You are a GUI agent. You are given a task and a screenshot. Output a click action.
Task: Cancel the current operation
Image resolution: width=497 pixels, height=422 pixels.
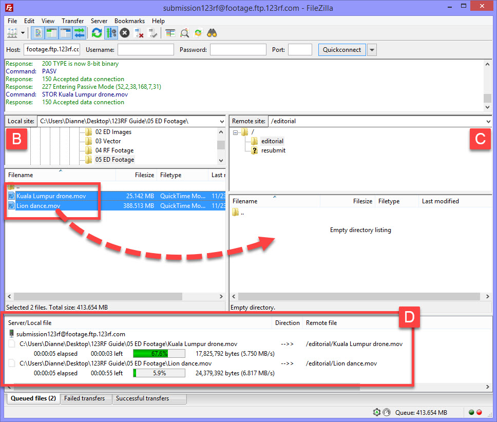pyautogui.click(x=125, y=33)
